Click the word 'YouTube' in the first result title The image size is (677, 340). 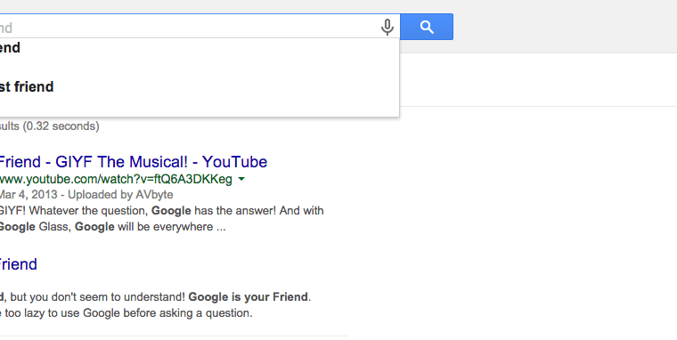[x=235, y=162]
